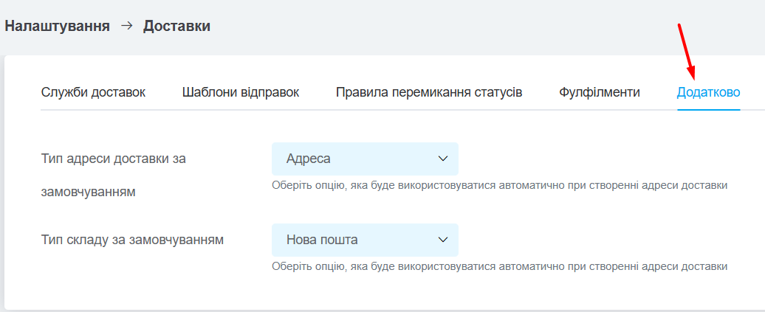
Task: Click the red arrow pointing to Додатково
Action: (x=687, y=52)
